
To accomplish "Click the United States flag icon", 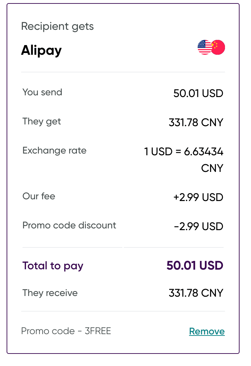I will [x=204, y=47].
